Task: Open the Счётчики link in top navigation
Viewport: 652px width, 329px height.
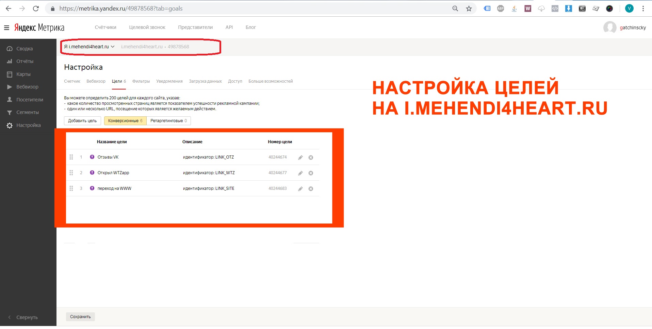Action: point(105,28)
